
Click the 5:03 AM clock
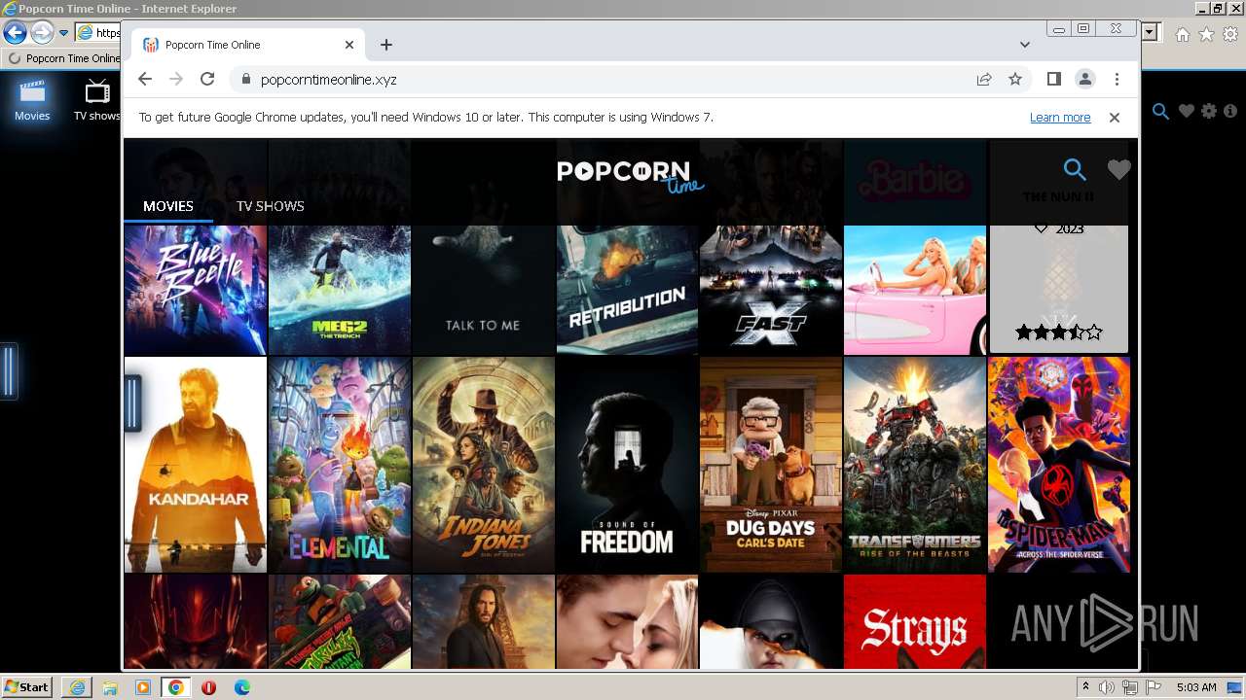pyautogui.click(x=1195, y=687)
